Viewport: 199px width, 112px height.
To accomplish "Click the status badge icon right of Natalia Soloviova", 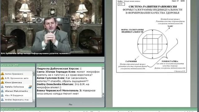I will [x=30, y=87].
